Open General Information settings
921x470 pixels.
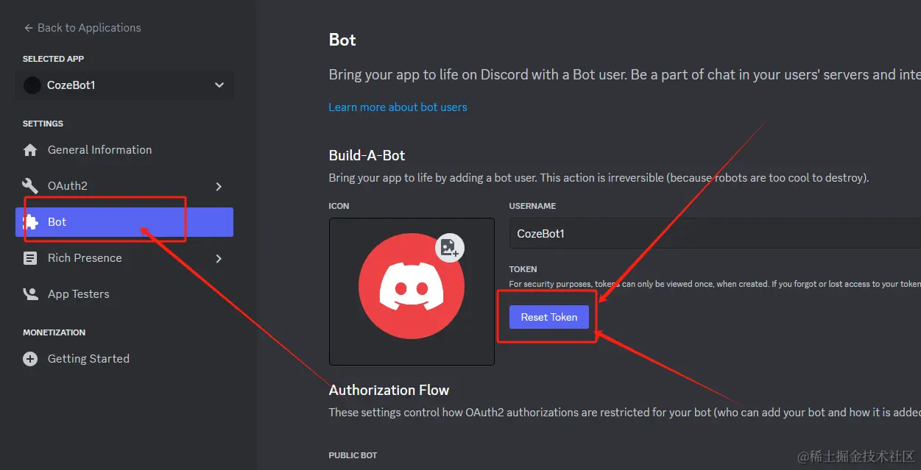(124, 150)
